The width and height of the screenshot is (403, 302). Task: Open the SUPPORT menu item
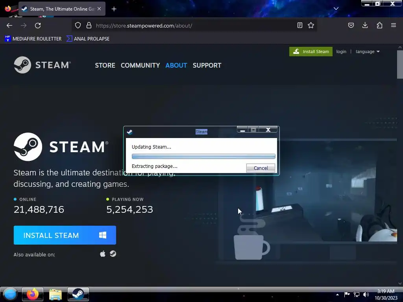[207, 65]
